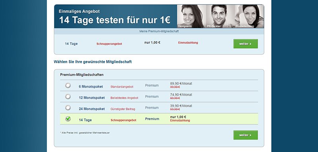Click price '89,90 €/Monat'
Image resolution: width=318 pixels, height=152 pixels.
click(181, 84)
